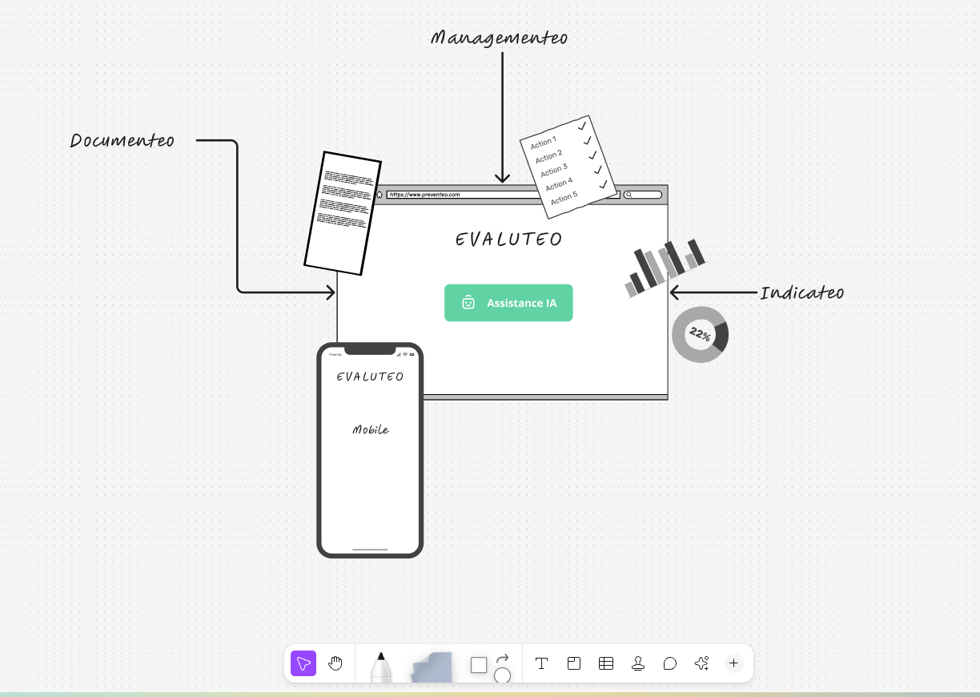Select the Comment bubble tool

click(x=670, y=663)
